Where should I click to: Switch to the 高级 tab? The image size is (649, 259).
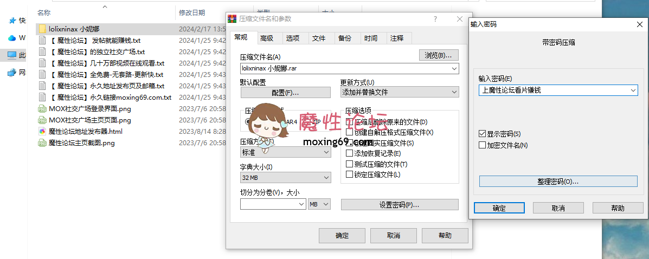tap(267, 38)
